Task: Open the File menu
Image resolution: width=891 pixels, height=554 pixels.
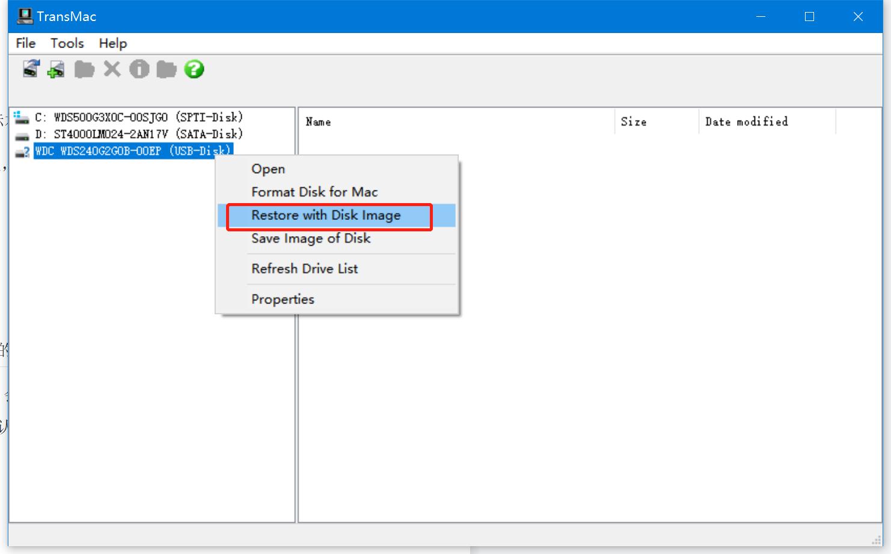Action: click(25, 43)
